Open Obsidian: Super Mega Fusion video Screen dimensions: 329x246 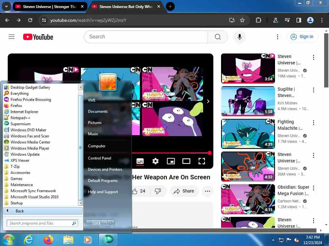(x=248, y=199)
